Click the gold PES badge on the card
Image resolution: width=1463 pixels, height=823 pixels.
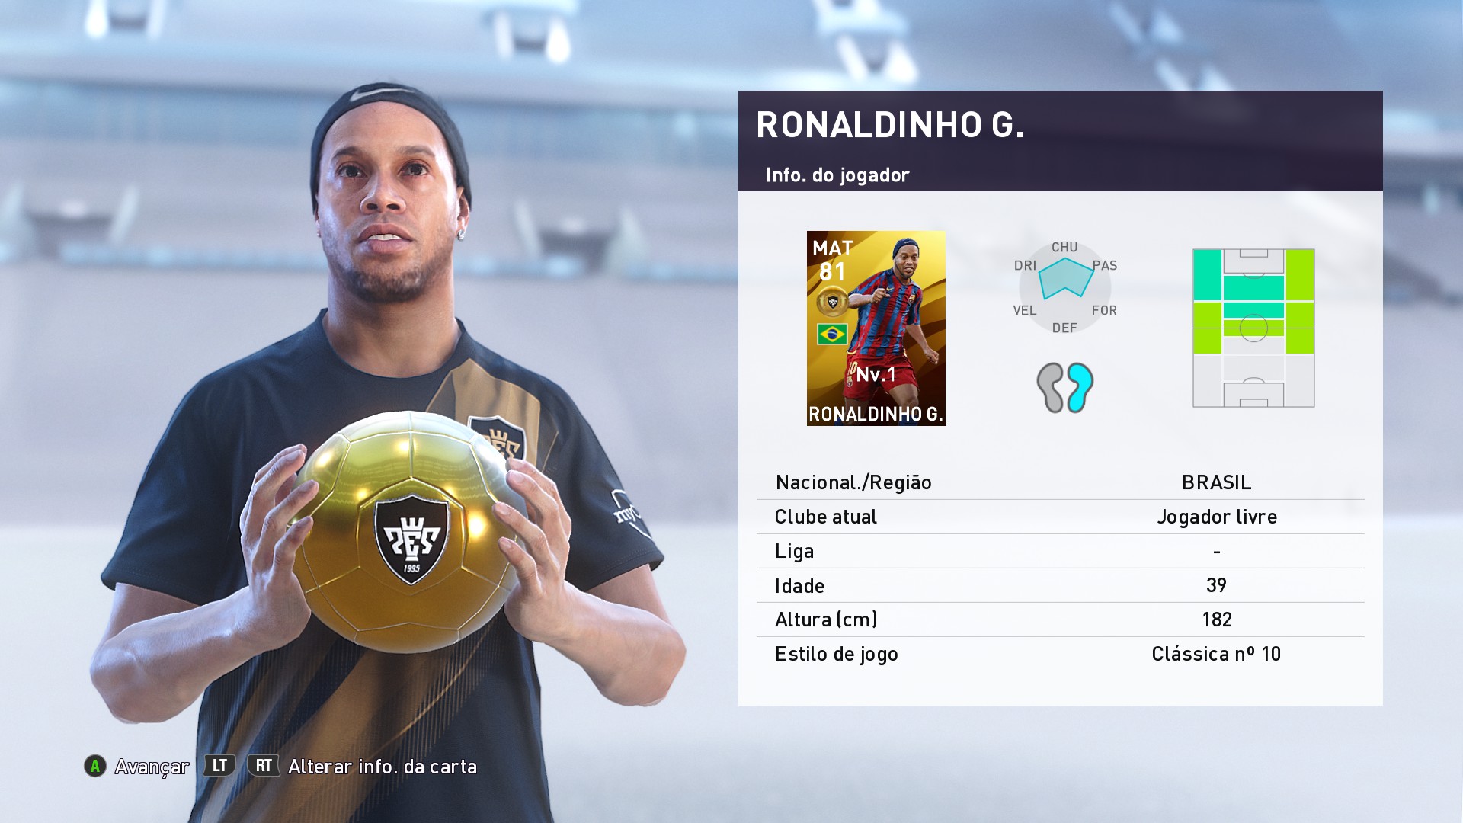coord(832,302)
